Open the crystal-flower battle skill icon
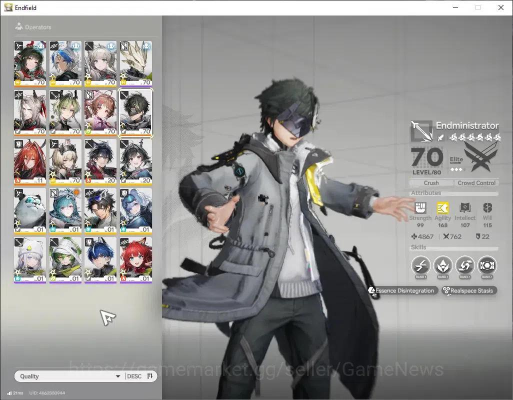 pyautogui.click(x=442, y=265)
